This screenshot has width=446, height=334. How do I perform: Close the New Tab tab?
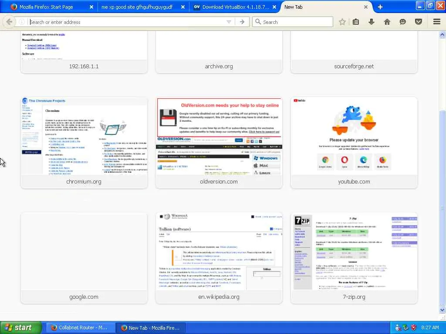click(x=366, y=7)
